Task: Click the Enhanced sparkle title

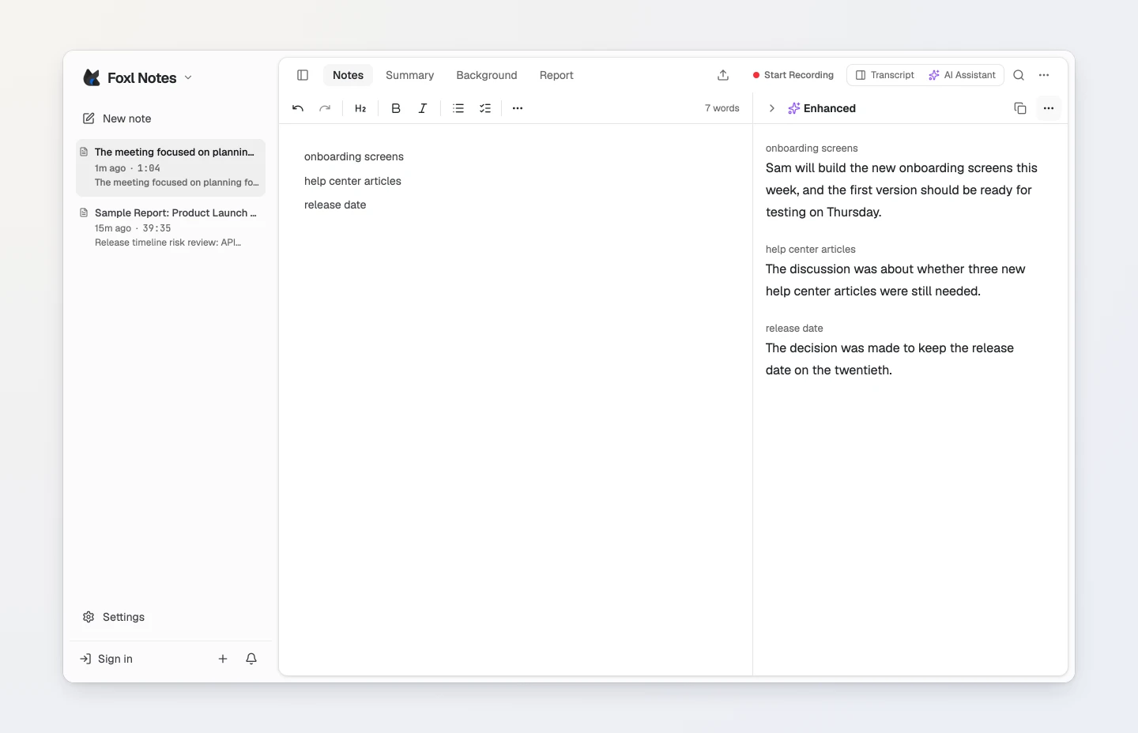Action: pos(822,108)
